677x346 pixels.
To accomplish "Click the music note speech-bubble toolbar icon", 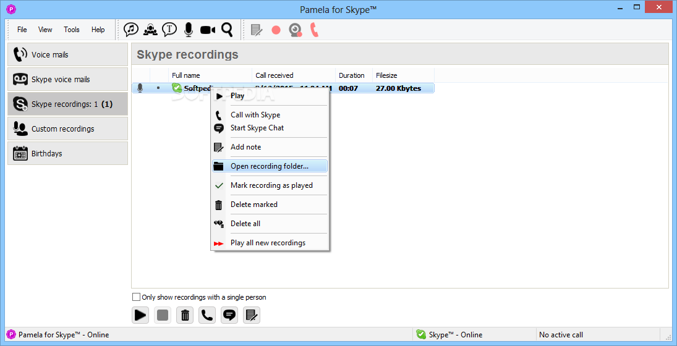I will click(131, 29).
